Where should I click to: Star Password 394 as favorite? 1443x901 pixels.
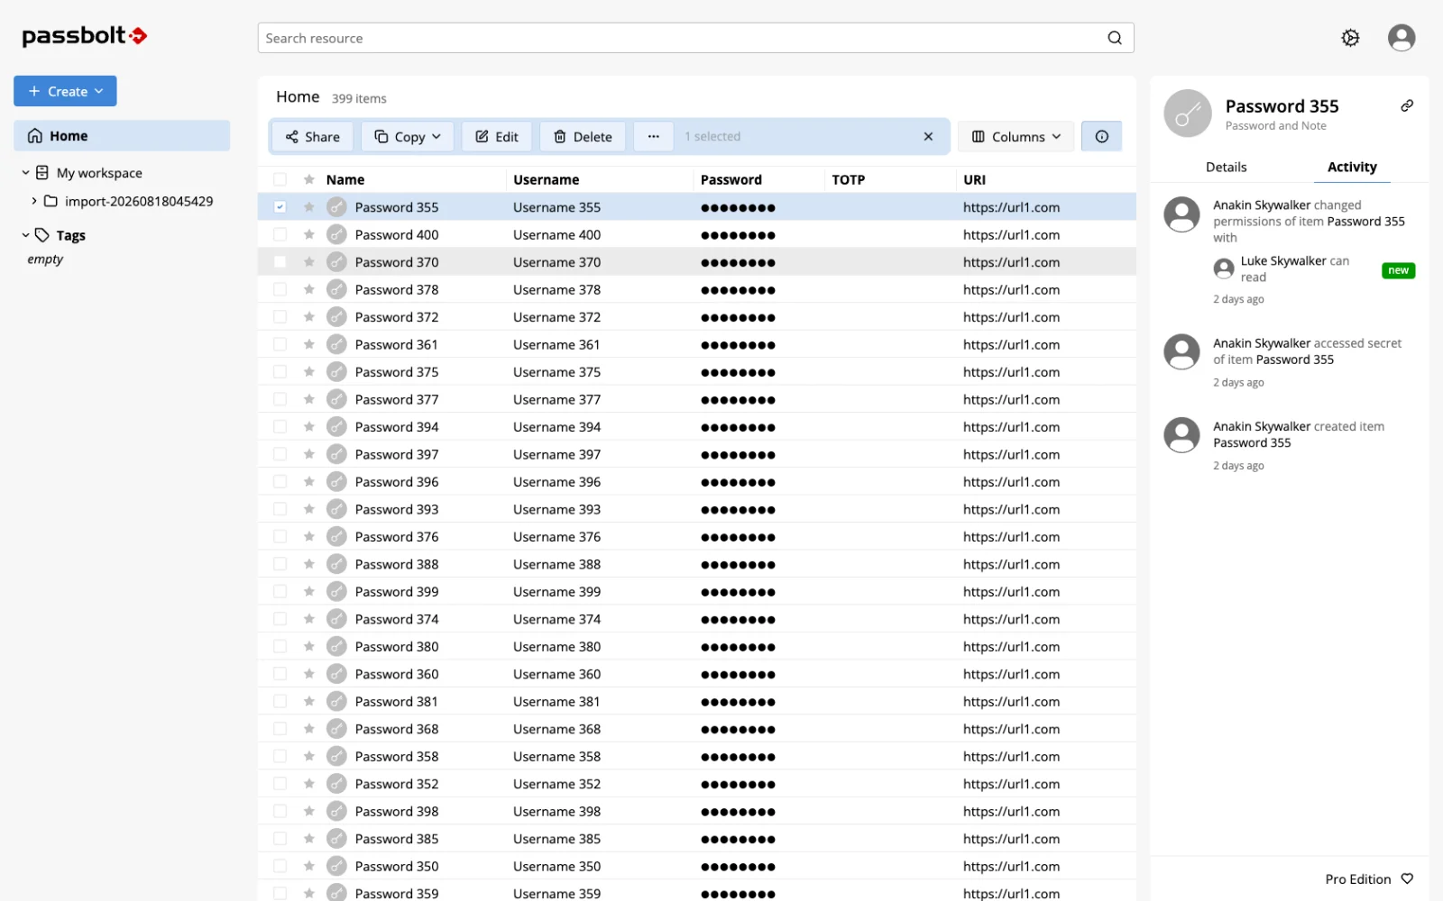[x=309, y=427]
